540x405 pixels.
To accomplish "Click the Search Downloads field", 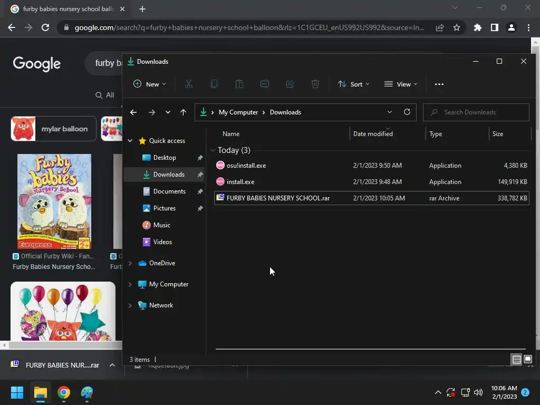I will pos(476,112).
